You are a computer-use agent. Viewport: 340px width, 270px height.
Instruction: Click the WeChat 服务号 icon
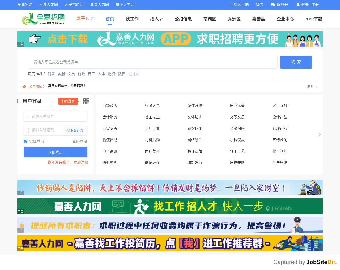pos(273,5)
